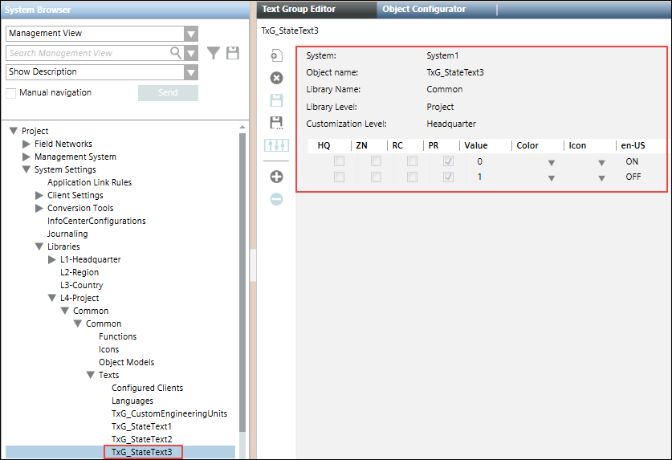
Task: Select the Text Group Editor tab
Action: (x=299, y=10)
